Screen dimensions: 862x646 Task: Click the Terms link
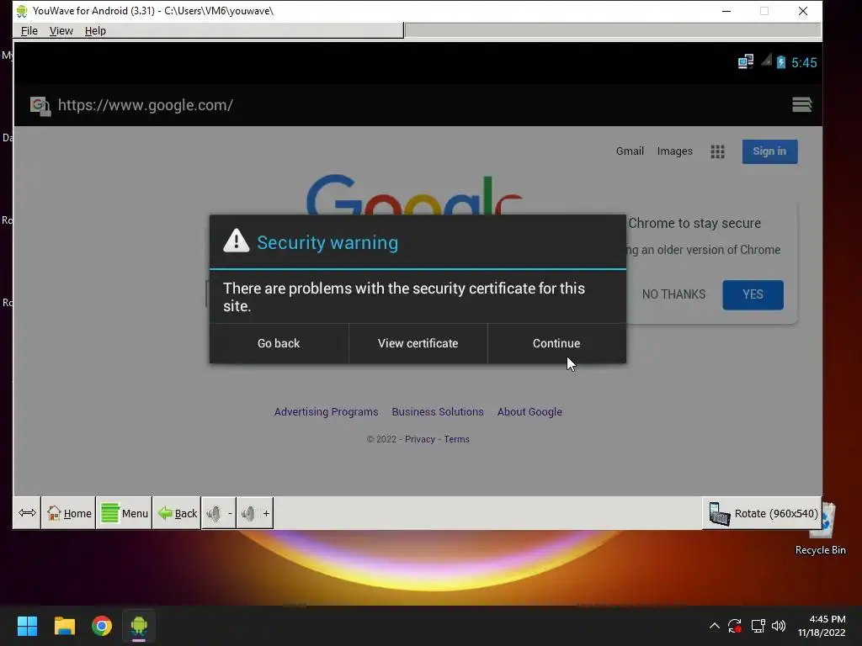tap(456, 439)
